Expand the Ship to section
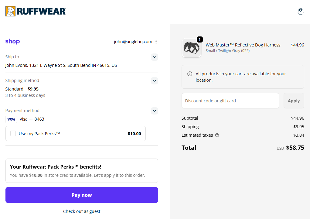This screenshot has width=310, height=219. click(155, 57)
